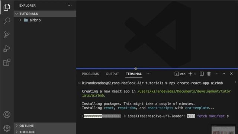Open the Search view
The image size is (238, 134).
7,21
